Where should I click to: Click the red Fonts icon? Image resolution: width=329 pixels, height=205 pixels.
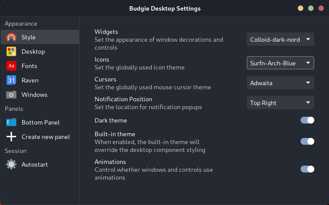pos(11,66)
